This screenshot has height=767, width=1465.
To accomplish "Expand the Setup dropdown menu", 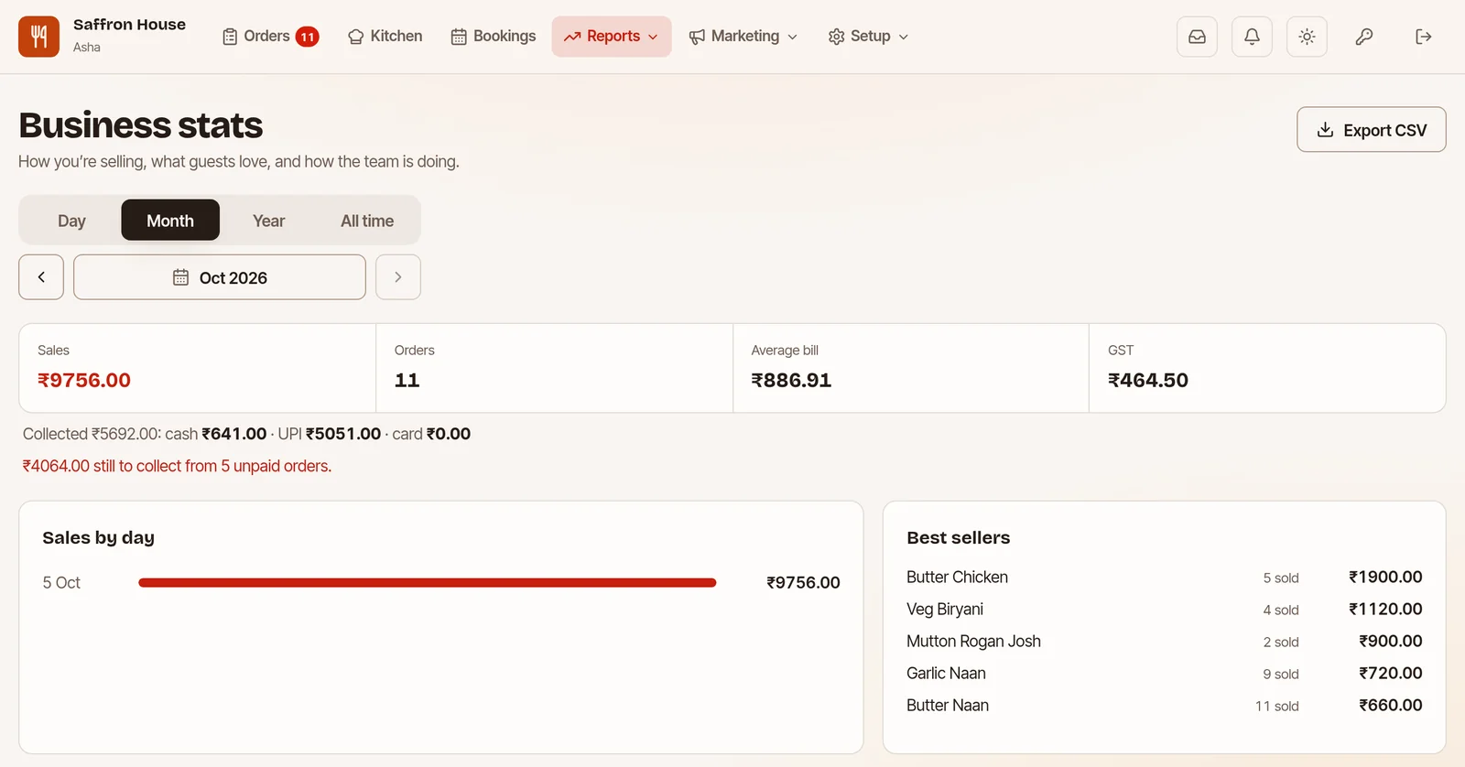I will click(x=868, y=37).
